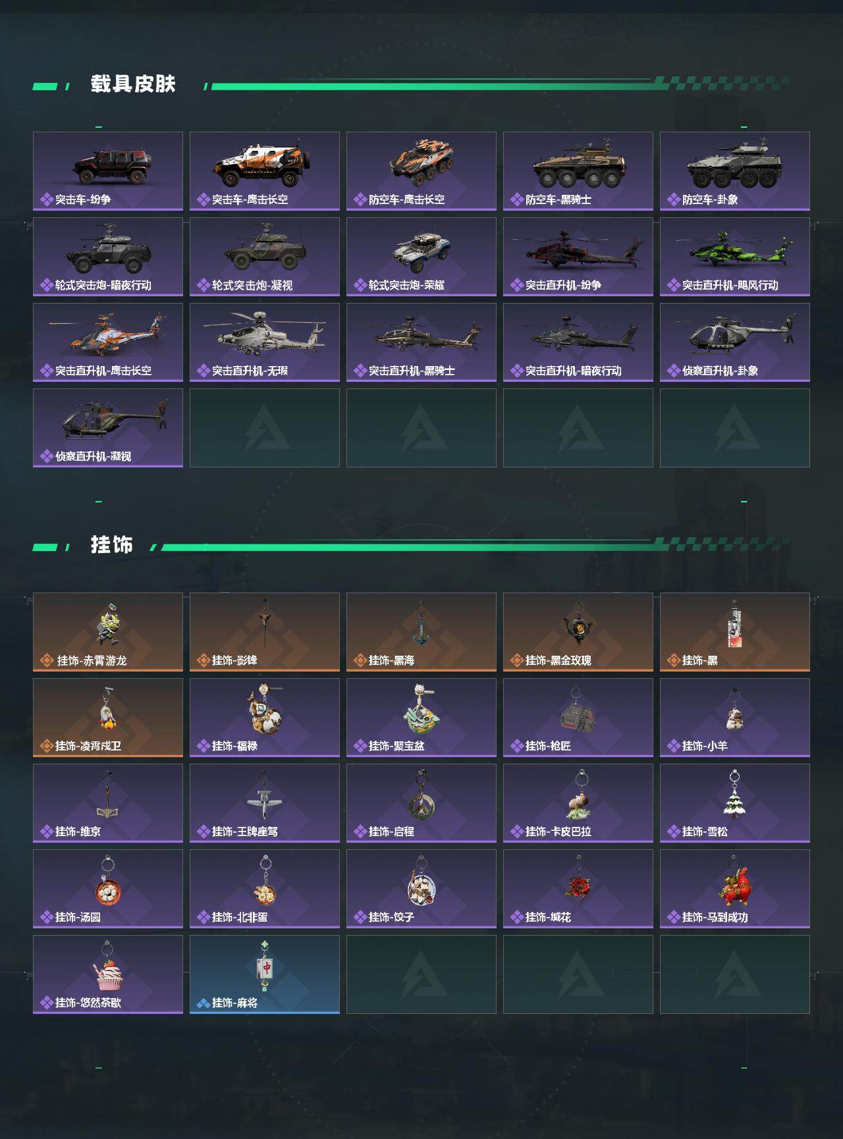Screen dimensions: 843x1139
Task: Select the 挂饰-马到成功 horse charm
Action: 735,889
